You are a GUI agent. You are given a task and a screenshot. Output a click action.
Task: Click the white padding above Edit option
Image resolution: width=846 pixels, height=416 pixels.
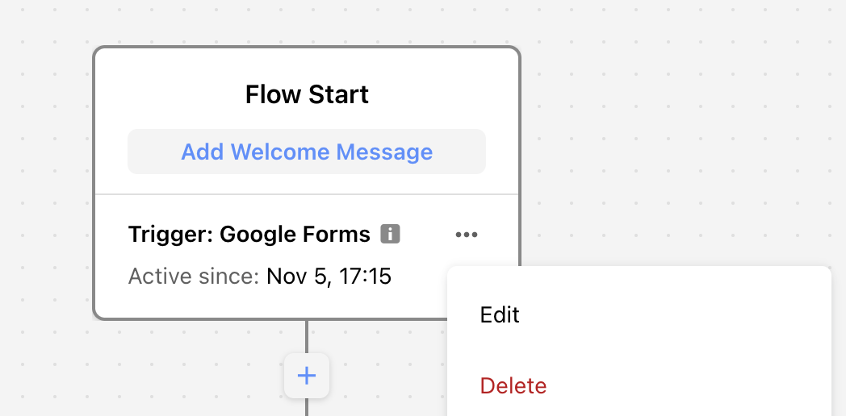click(x=639, y=281)
